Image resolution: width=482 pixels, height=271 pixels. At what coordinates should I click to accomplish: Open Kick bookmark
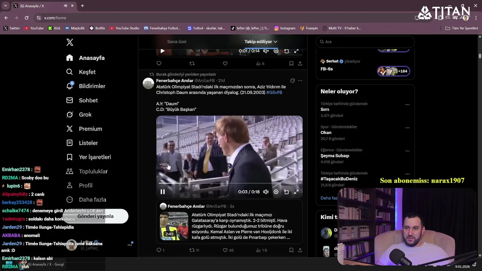(x=54, y=28)
